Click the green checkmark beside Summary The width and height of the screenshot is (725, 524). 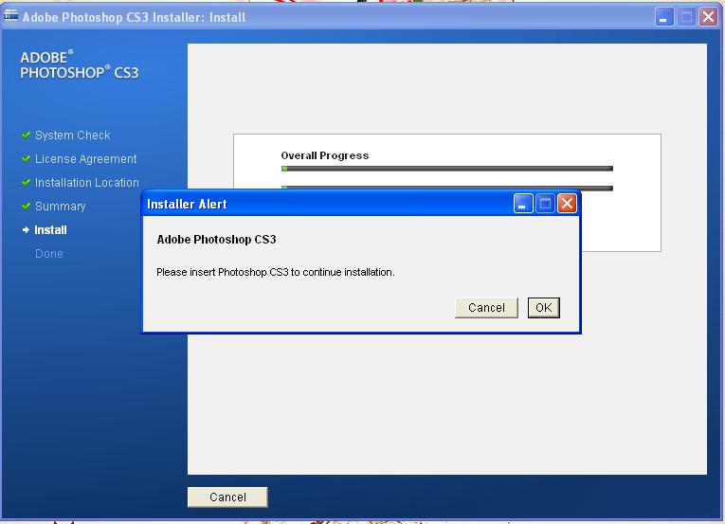(27, 207)
